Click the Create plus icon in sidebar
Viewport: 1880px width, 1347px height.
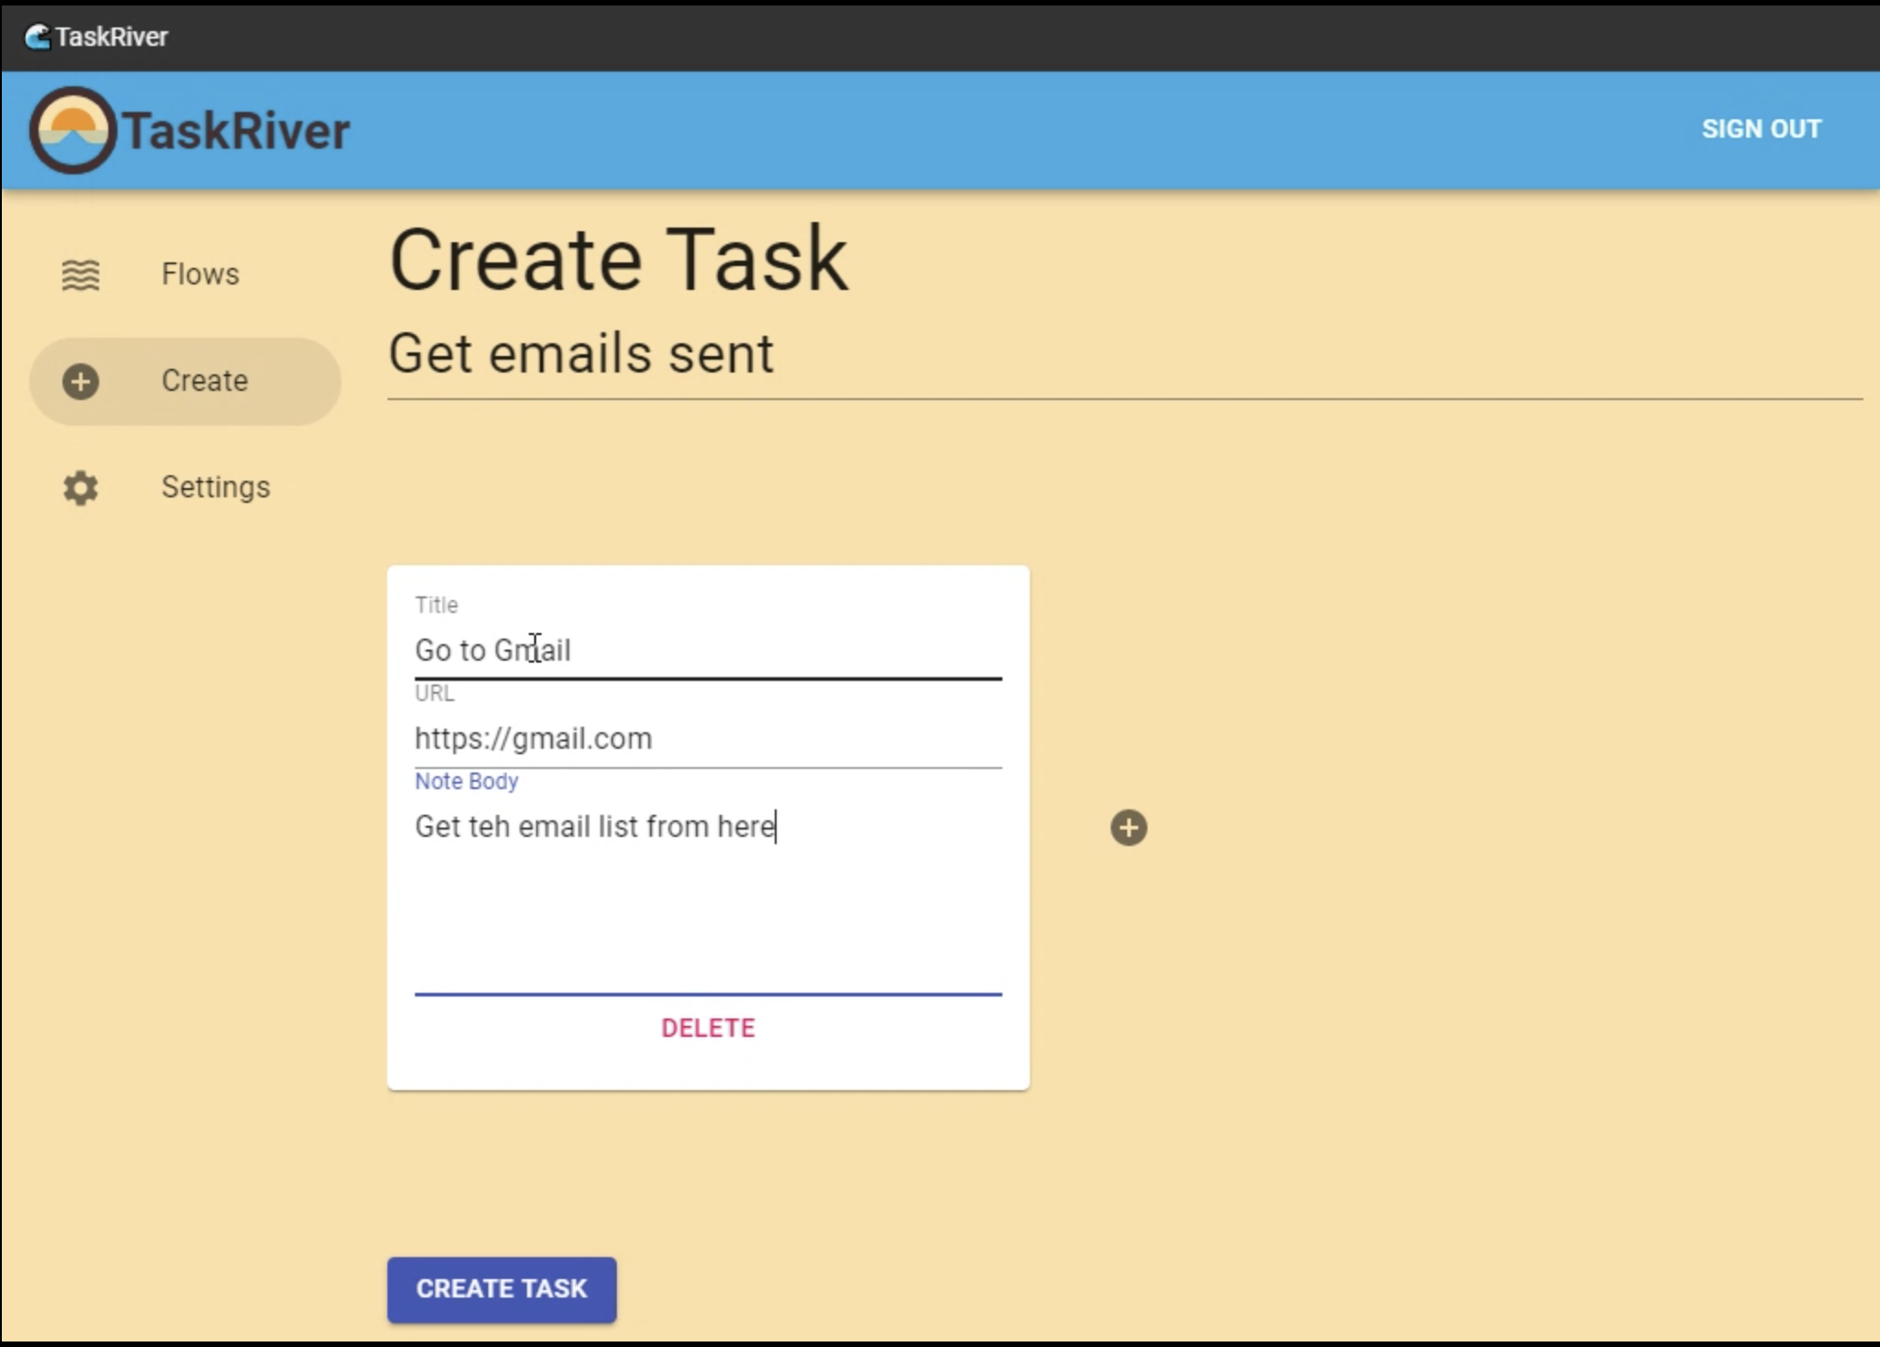click(x=81, y=381)
